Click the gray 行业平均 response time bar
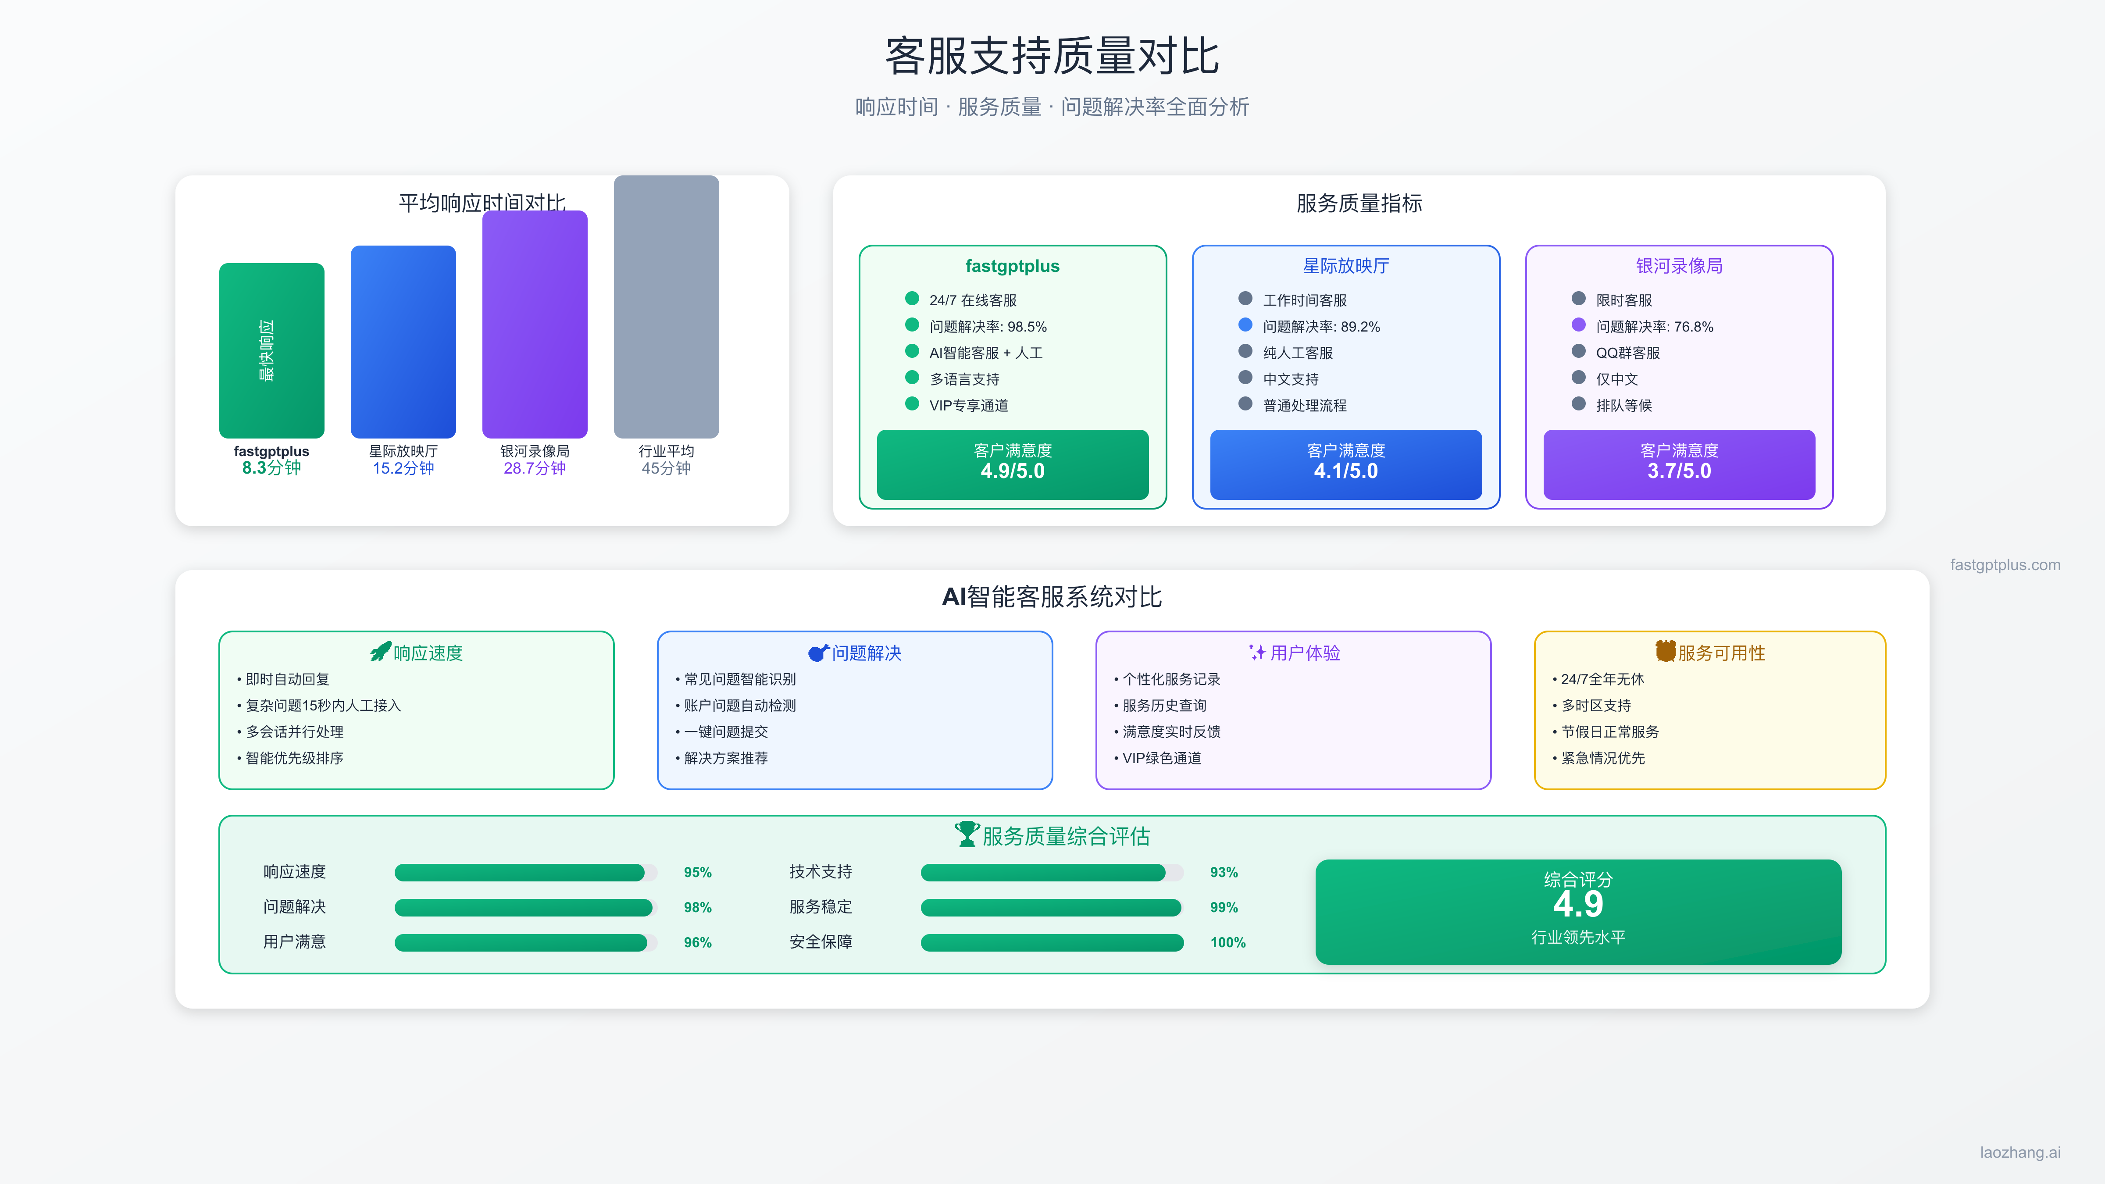 (x=666, y=307)
